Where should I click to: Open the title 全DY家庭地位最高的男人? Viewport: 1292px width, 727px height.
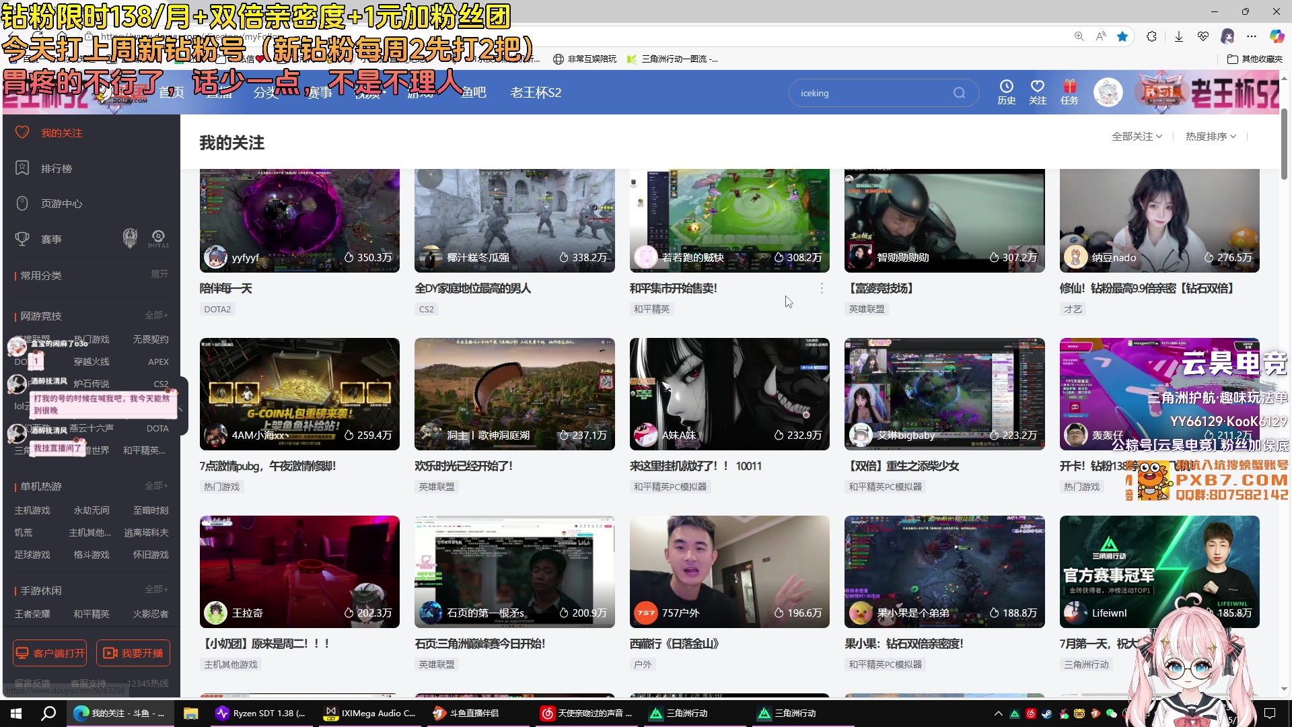point(473,288)
